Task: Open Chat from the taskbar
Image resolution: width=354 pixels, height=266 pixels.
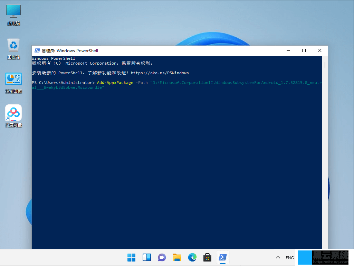Action: [162, 257]
